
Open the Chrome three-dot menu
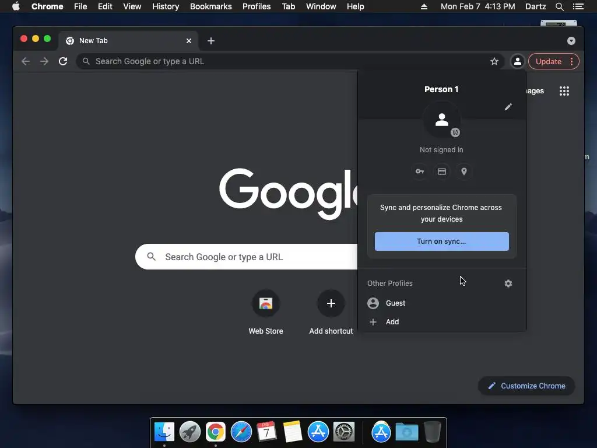point(571,61)
